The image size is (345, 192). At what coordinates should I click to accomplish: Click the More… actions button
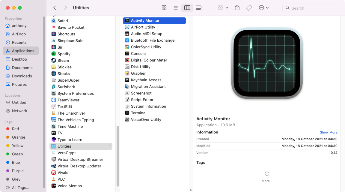267,177
